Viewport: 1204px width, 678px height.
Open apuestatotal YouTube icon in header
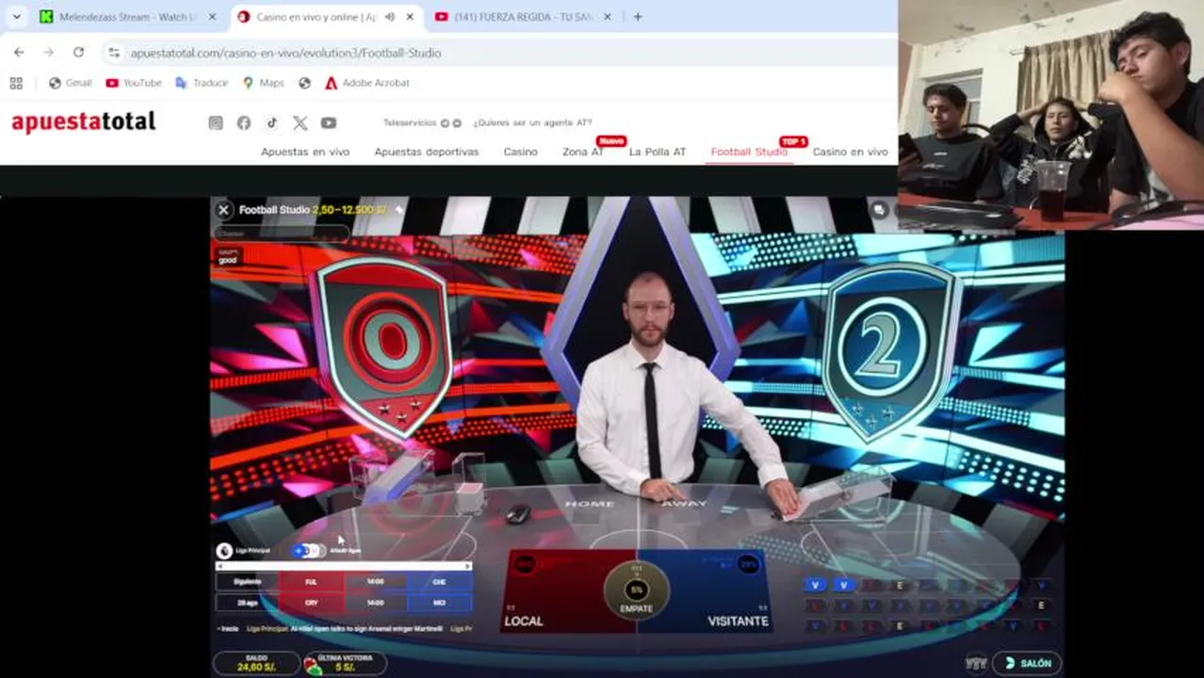328,122
